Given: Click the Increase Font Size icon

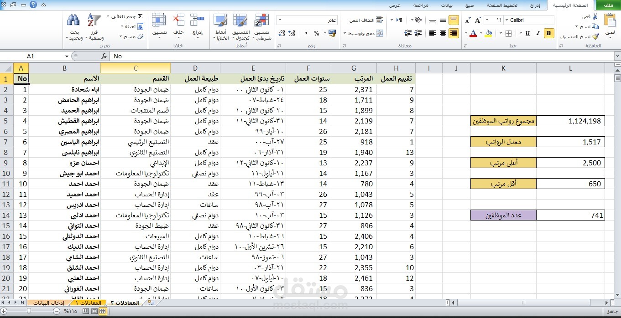Looking at the screenshot, I should (x=478, y=20).
